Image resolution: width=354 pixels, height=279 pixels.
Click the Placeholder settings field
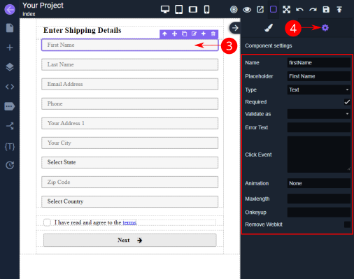pyautogui.click(x=319, y=76)
